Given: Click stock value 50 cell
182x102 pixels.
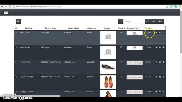Looking at the screenshot, I should 121,62.
